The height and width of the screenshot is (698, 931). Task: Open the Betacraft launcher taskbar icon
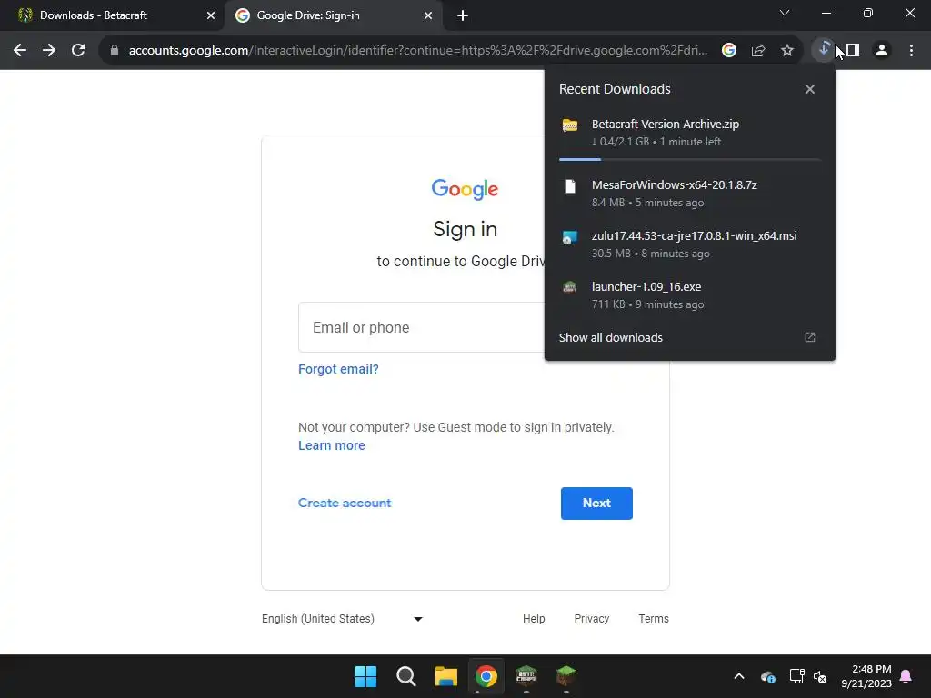point(526,676)
